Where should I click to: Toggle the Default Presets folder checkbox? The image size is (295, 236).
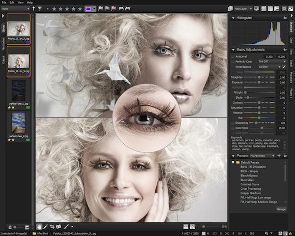pyautogui.click(x=233, y=162)
